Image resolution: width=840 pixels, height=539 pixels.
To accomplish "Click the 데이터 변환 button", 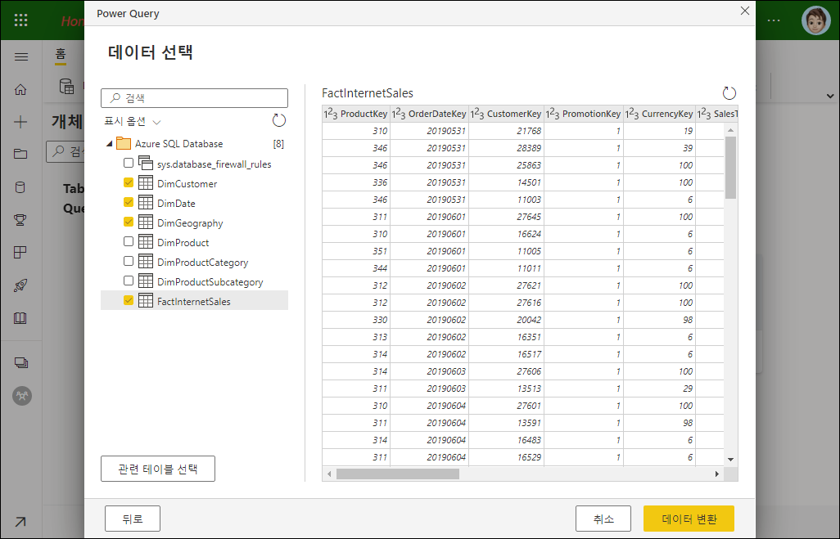I will 689,519.
